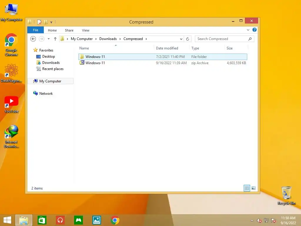Refresh the Compressed folder view
Image resolution: width=301 pixels, height=226 pixels.
click(x=188, y=39)
